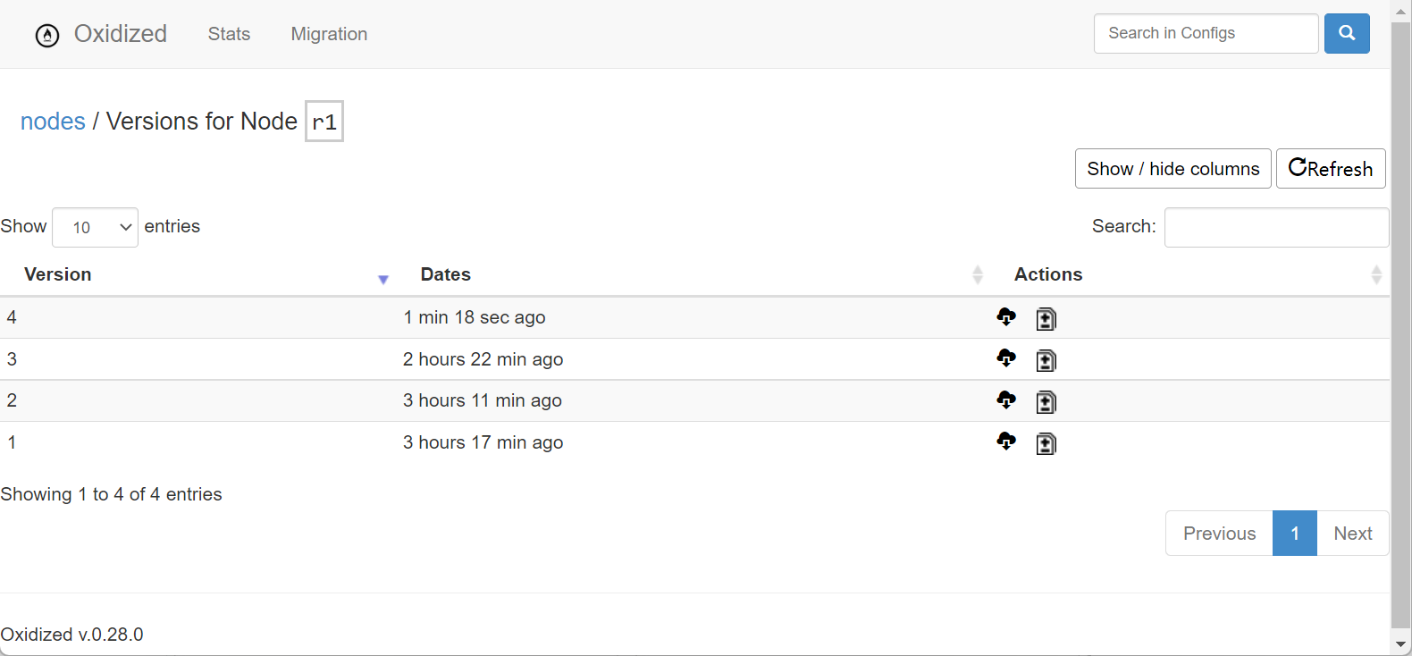Open the diff icon for version 2
This screenshot has width=1412, height=656.
coord(1046,402)
